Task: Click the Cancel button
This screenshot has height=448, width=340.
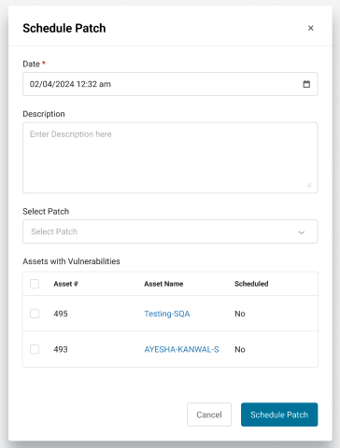Action: pos(209,414)
